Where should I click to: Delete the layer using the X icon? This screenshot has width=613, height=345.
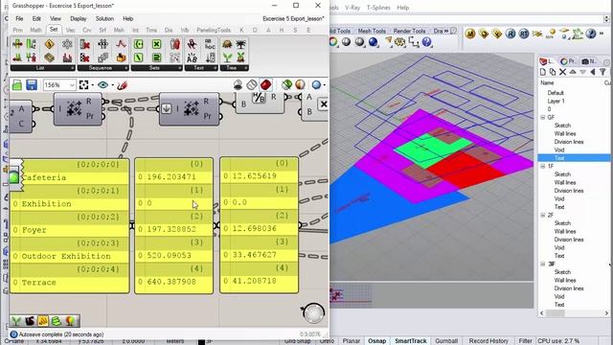coord(562,72)
